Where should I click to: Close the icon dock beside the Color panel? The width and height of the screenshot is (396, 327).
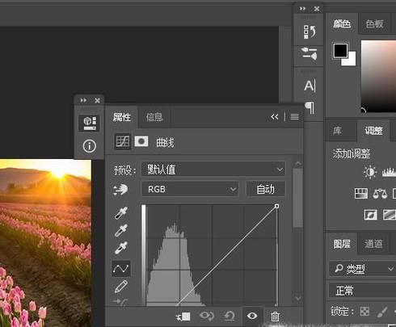coord(317,9)
